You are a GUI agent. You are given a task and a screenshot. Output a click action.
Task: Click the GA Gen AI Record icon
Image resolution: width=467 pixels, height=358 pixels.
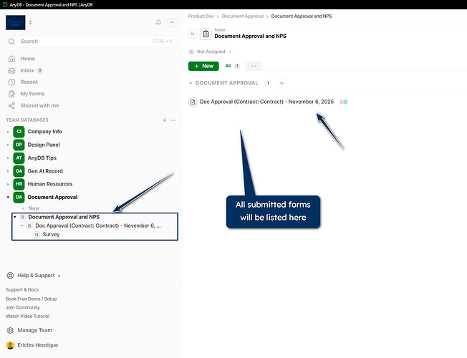(19, 171)
